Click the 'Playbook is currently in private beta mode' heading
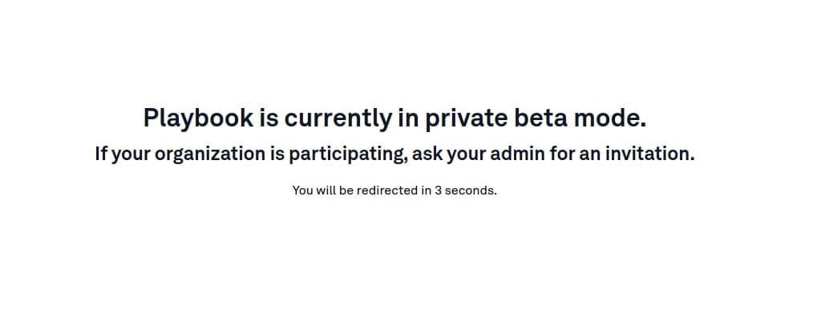This screenshot has width=837, height=325. pos(394,118)
